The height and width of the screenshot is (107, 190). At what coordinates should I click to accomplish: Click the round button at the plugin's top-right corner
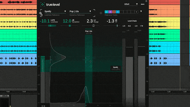(146, 1)
